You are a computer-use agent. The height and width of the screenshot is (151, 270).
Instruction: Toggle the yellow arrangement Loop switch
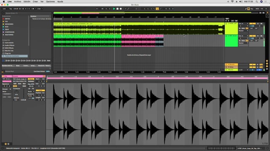[x=157, y=9]
